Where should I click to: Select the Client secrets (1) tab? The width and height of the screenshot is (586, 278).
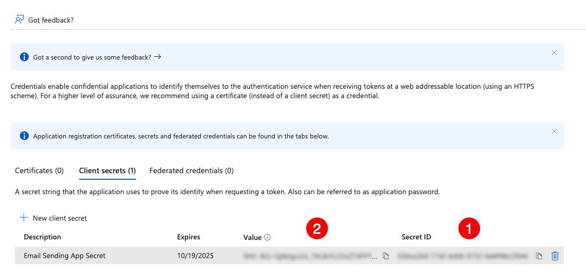click(107, 170)
